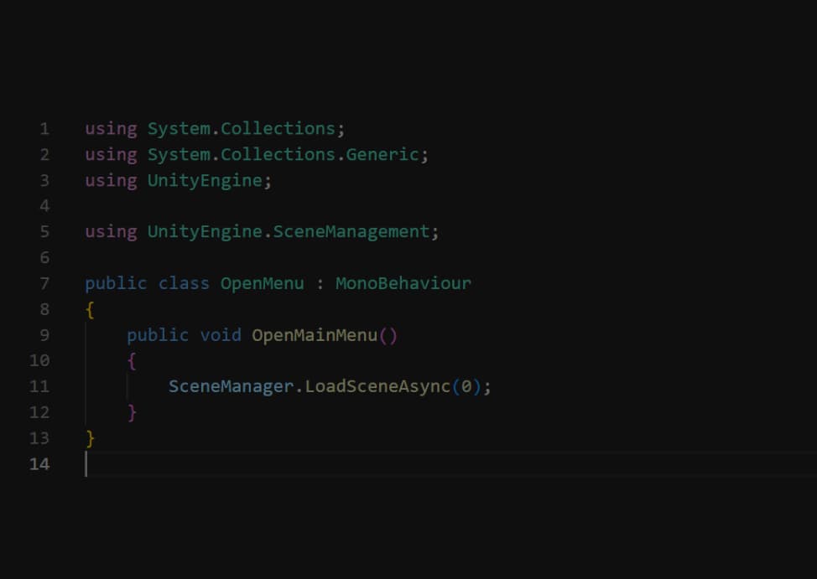Click line number 7 in the gutter
The height and width of the screenshot is (579, 817).
click(44, 283)
